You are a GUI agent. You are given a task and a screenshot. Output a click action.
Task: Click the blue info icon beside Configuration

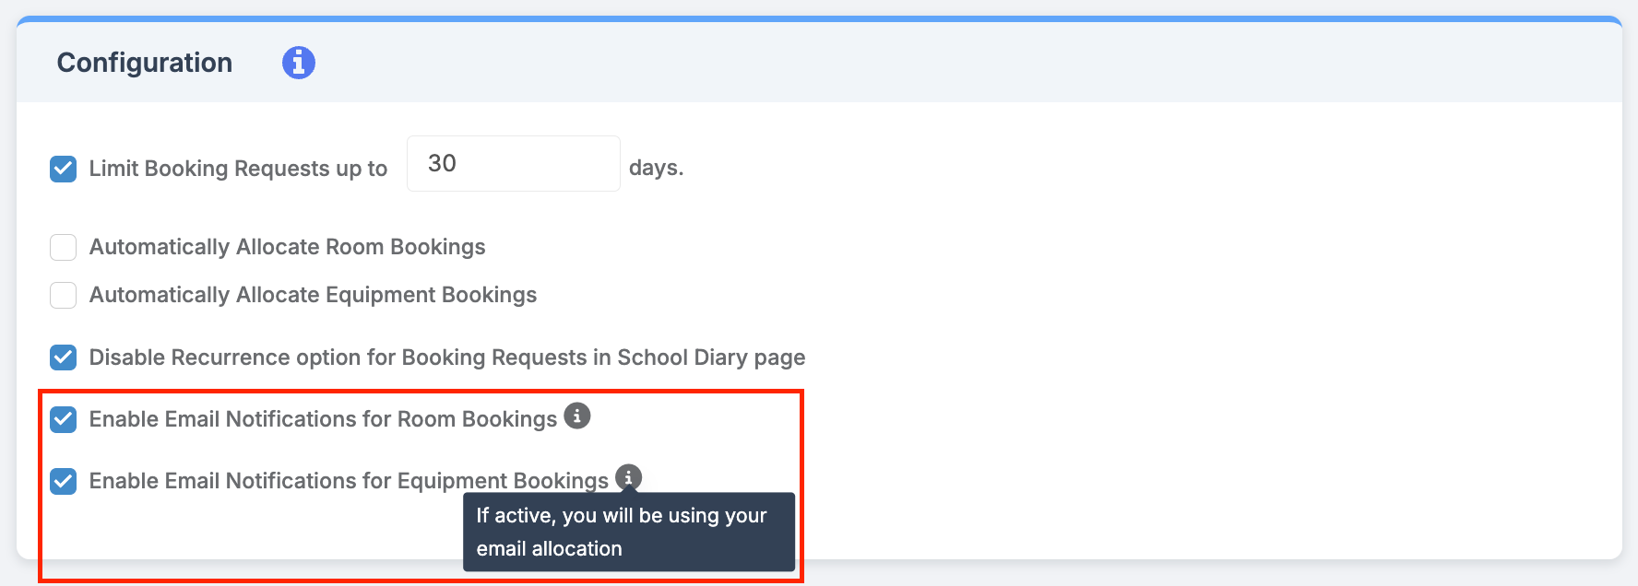(298, 63)
